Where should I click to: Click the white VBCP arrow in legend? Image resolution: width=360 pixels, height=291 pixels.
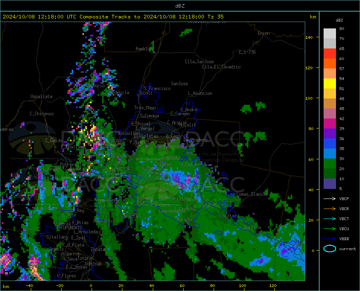tap(330, 199)
